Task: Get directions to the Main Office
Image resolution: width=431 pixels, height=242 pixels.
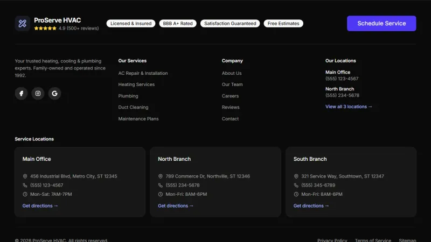Action: pyautogui.click(x=40, y=206)
